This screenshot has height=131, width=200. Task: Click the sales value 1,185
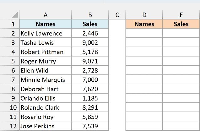[90, 98]
